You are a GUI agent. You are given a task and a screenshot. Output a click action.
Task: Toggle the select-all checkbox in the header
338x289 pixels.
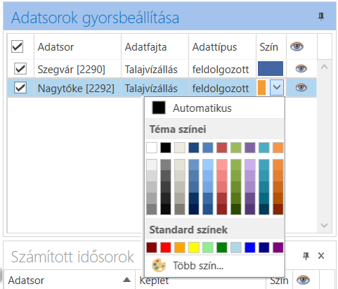[x=17, y=46]
